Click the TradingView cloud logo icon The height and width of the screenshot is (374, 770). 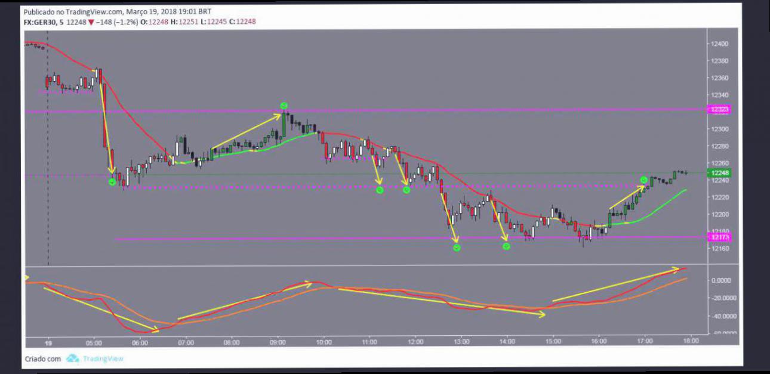(72, 358)
